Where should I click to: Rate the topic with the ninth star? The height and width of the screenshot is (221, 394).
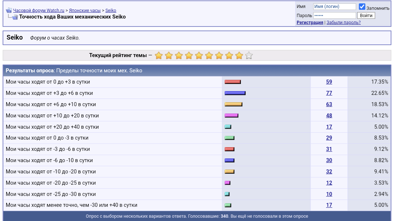point(239,55)
